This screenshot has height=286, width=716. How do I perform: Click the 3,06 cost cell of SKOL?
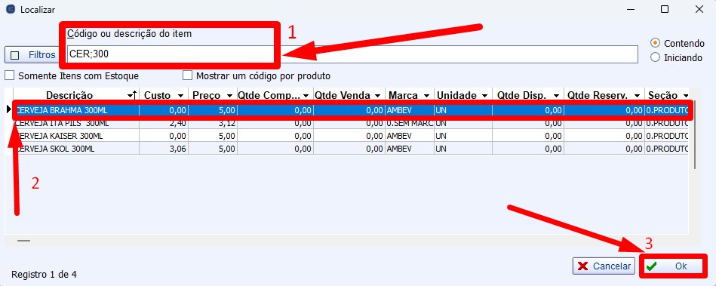tap(164, 149)
